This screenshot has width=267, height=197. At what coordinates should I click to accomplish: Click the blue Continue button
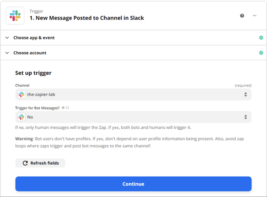133,184
